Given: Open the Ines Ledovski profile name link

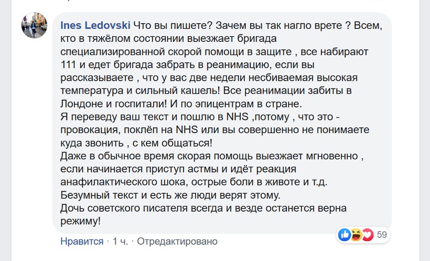Looking at the screenshot, I should 95,25.
